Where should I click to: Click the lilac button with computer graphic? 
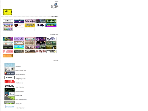click(19, 39)
